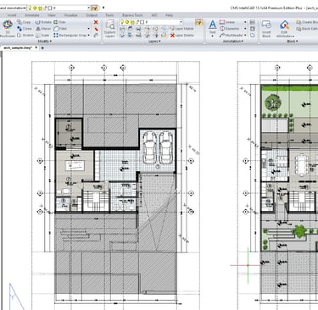Toggle the highlighted button in the quick access toolbar

pos(95,8)
